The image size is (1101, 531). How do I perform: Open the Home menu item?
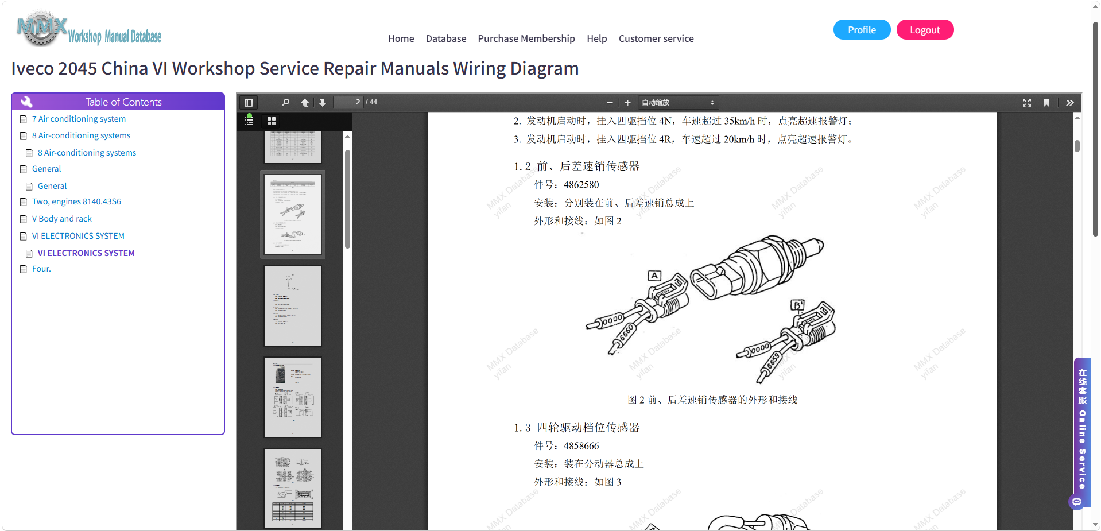click(x=401, y=38)
